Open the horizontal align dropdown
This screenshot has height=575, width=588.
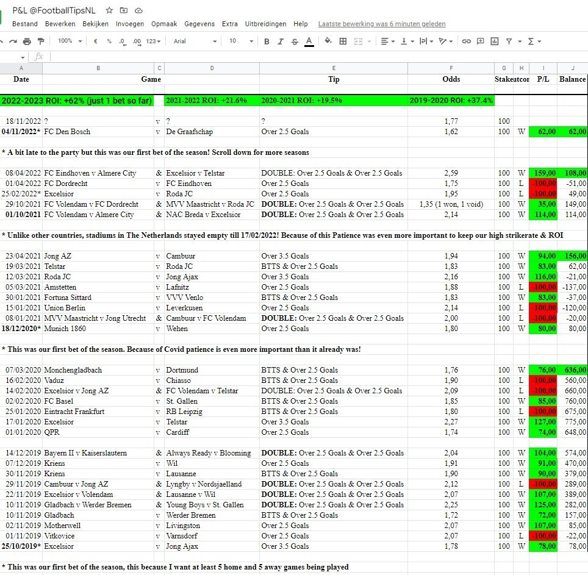pos(388,41)
